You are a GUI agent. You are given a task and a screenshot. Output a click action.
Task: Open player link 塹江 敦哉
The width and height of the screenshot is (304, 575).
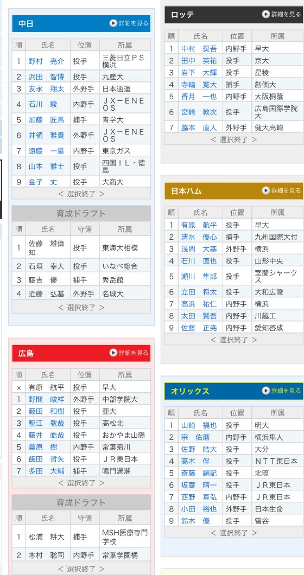[x=46, y=423]
